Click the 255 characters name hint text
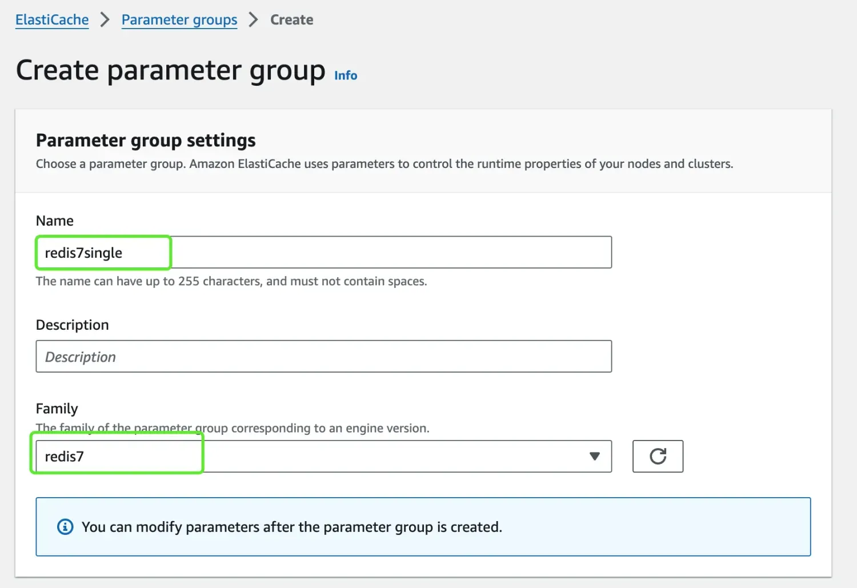This screenshot has width=857, height=588. point(231,281)
